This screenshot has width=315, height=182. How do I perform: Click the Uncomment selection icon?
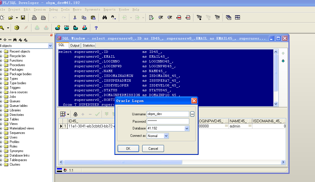[x=188, y=18]
